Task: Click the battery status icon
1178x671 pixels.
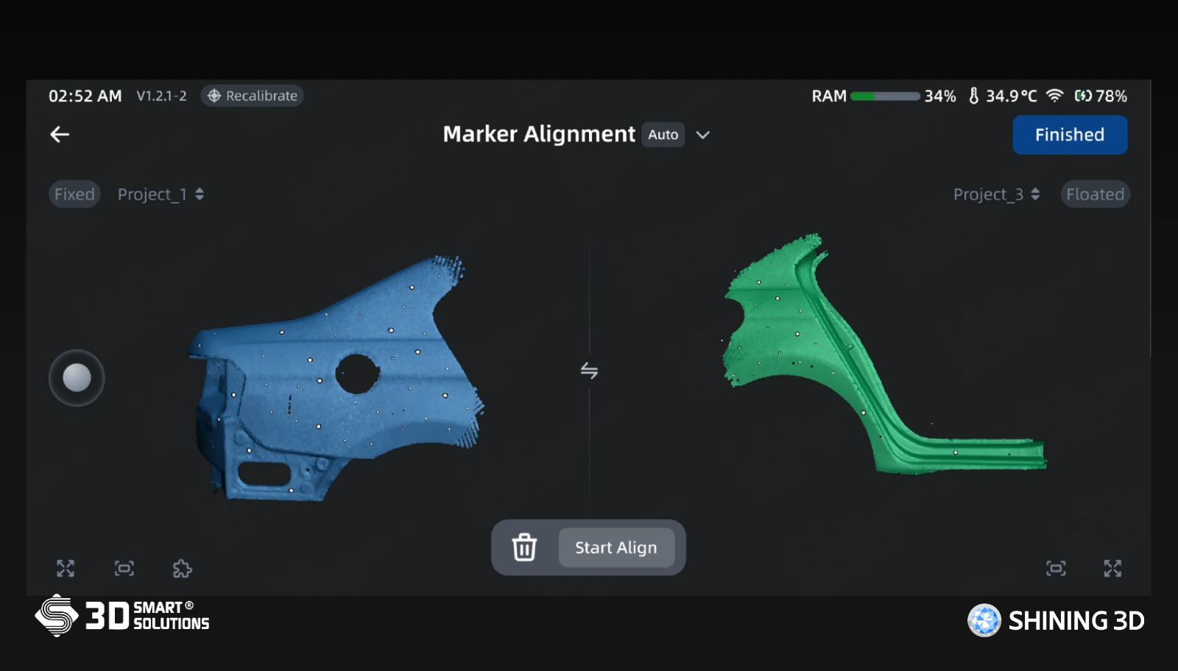Action: tap(1083, 96)
